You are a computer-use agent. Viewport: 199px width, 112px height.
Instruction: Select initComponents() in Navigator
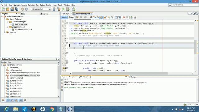click(16, 70)
